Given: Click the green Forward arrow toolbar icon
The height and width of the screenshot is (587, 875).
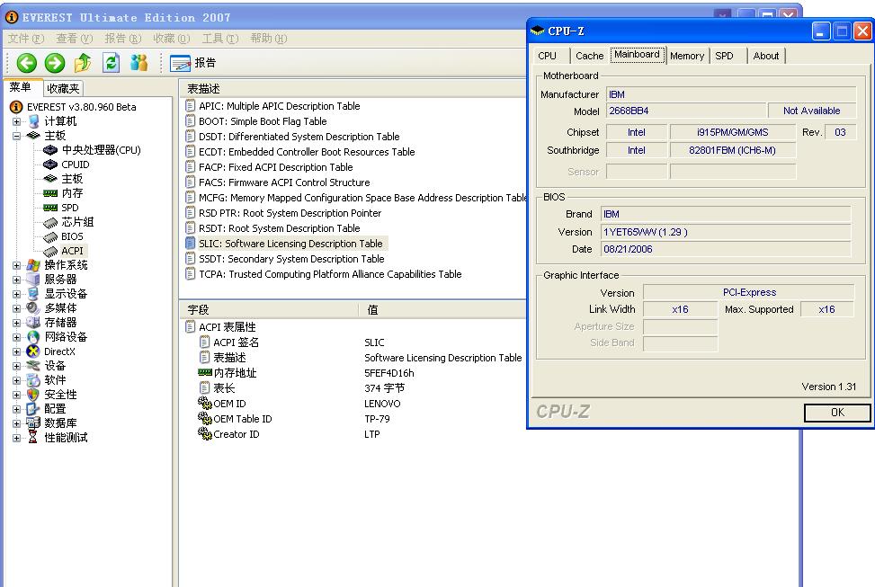Looking at the screenshot, I should [55, 62].
